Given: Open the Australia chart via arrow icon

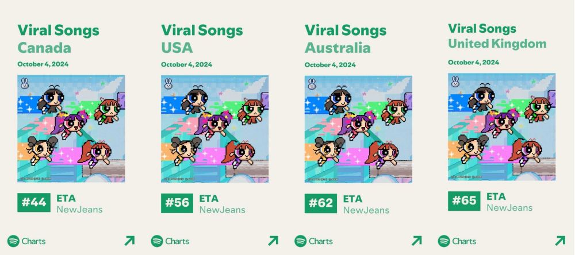Looking at the screenshot, I should point(416,241).
